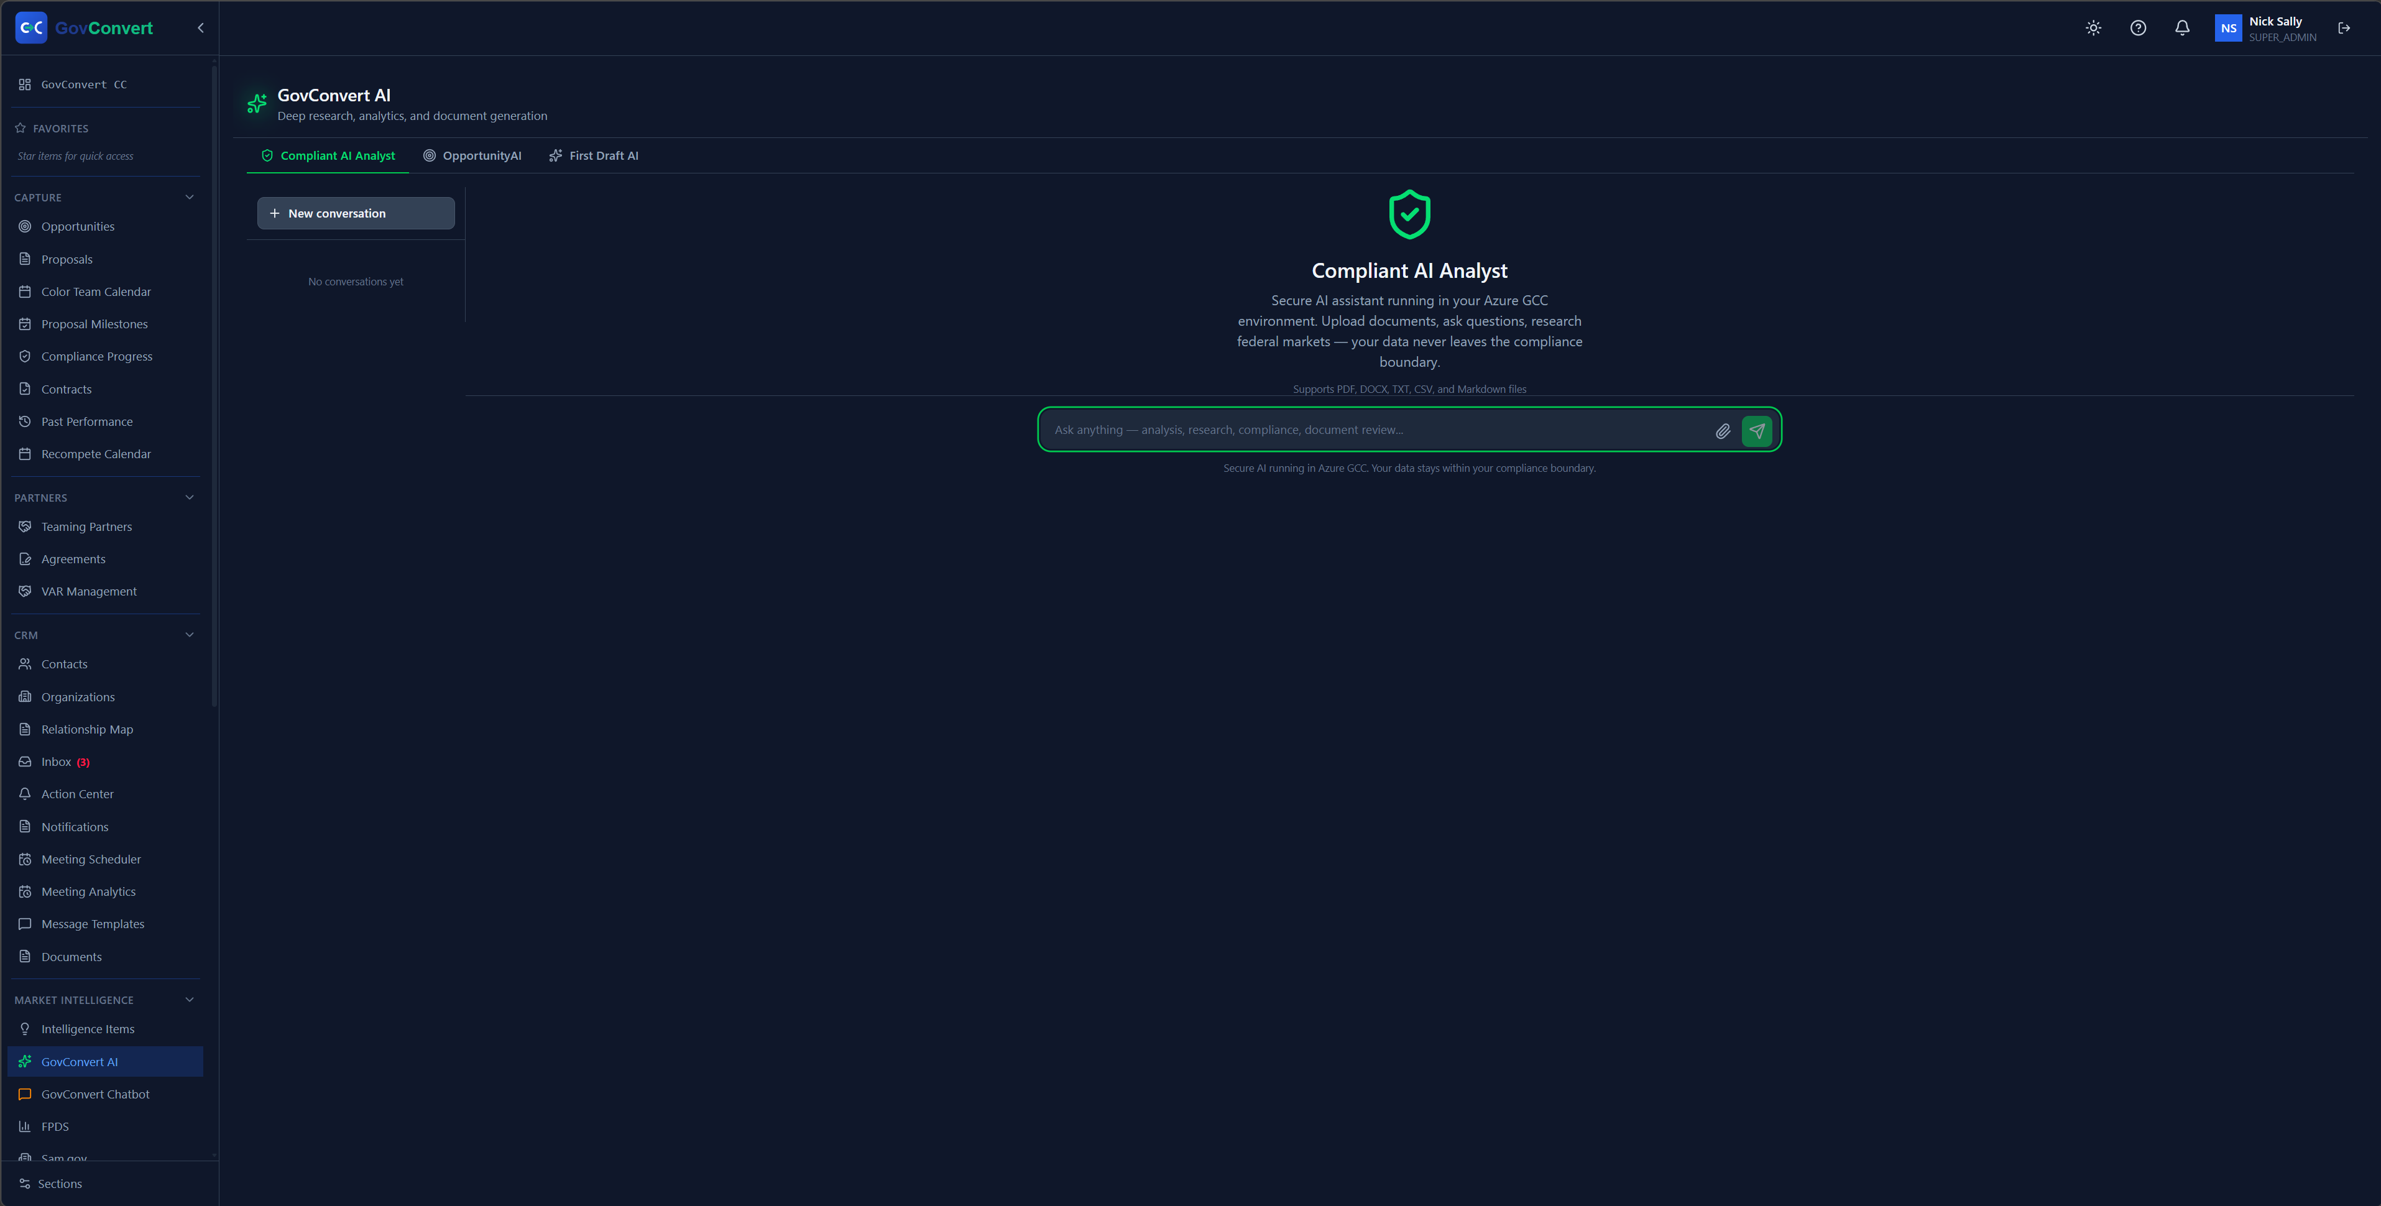This screenshot has height=1206, width=2381.
Task: Click the Inbox (3) unread count
Action: [x=83, y=762]
